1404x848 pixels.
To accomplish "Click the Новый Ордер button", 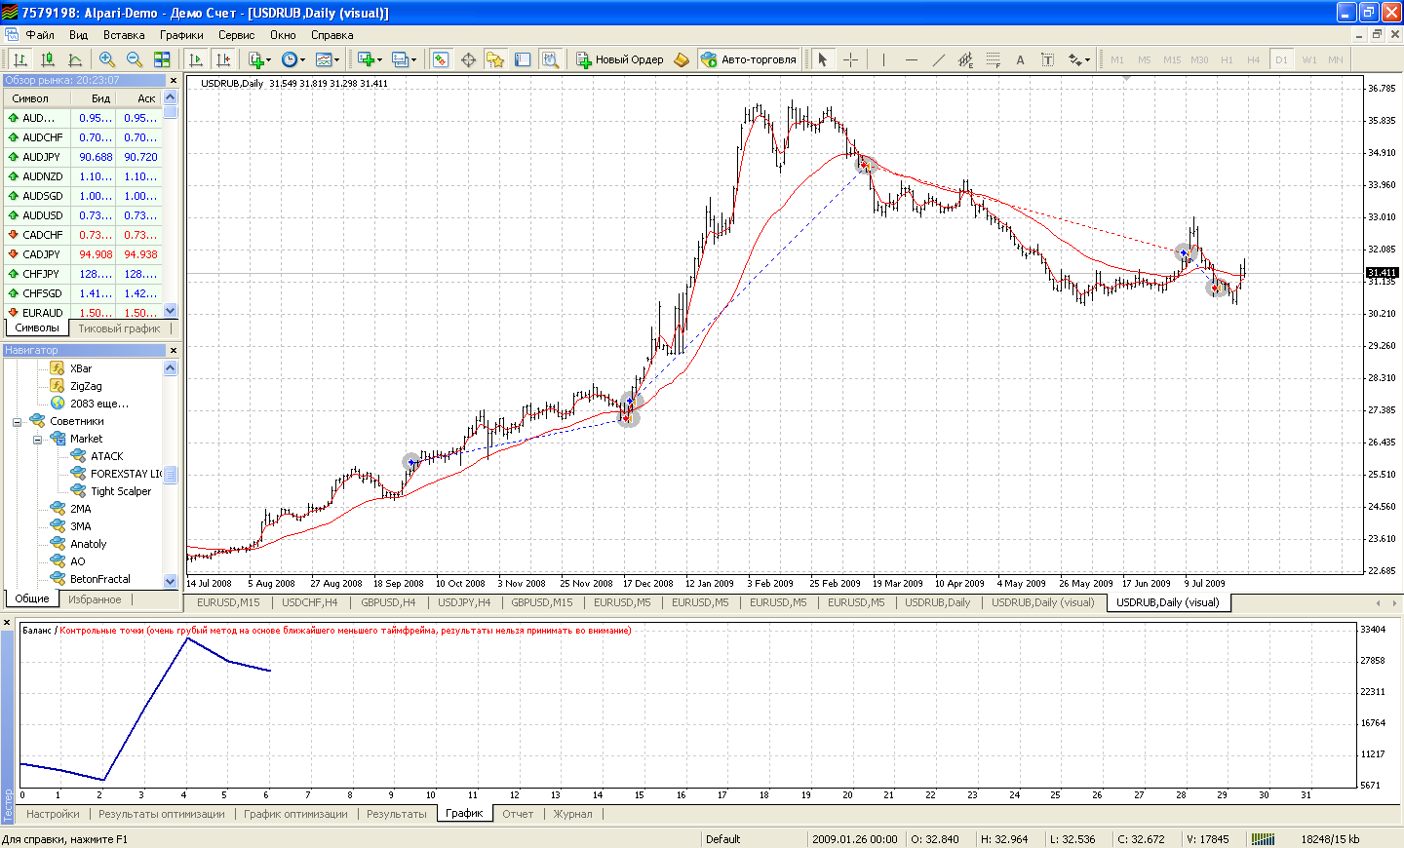I will [619, 59].
